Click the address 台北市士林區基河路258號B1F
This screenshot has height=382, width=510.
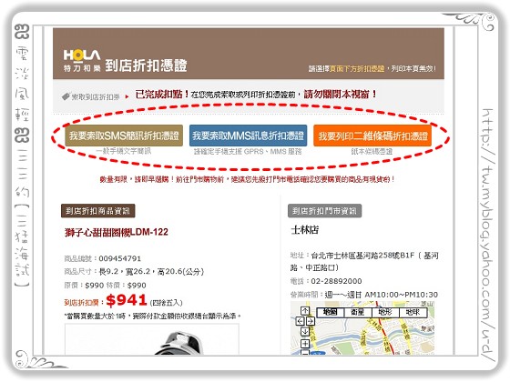coord(362,256)
